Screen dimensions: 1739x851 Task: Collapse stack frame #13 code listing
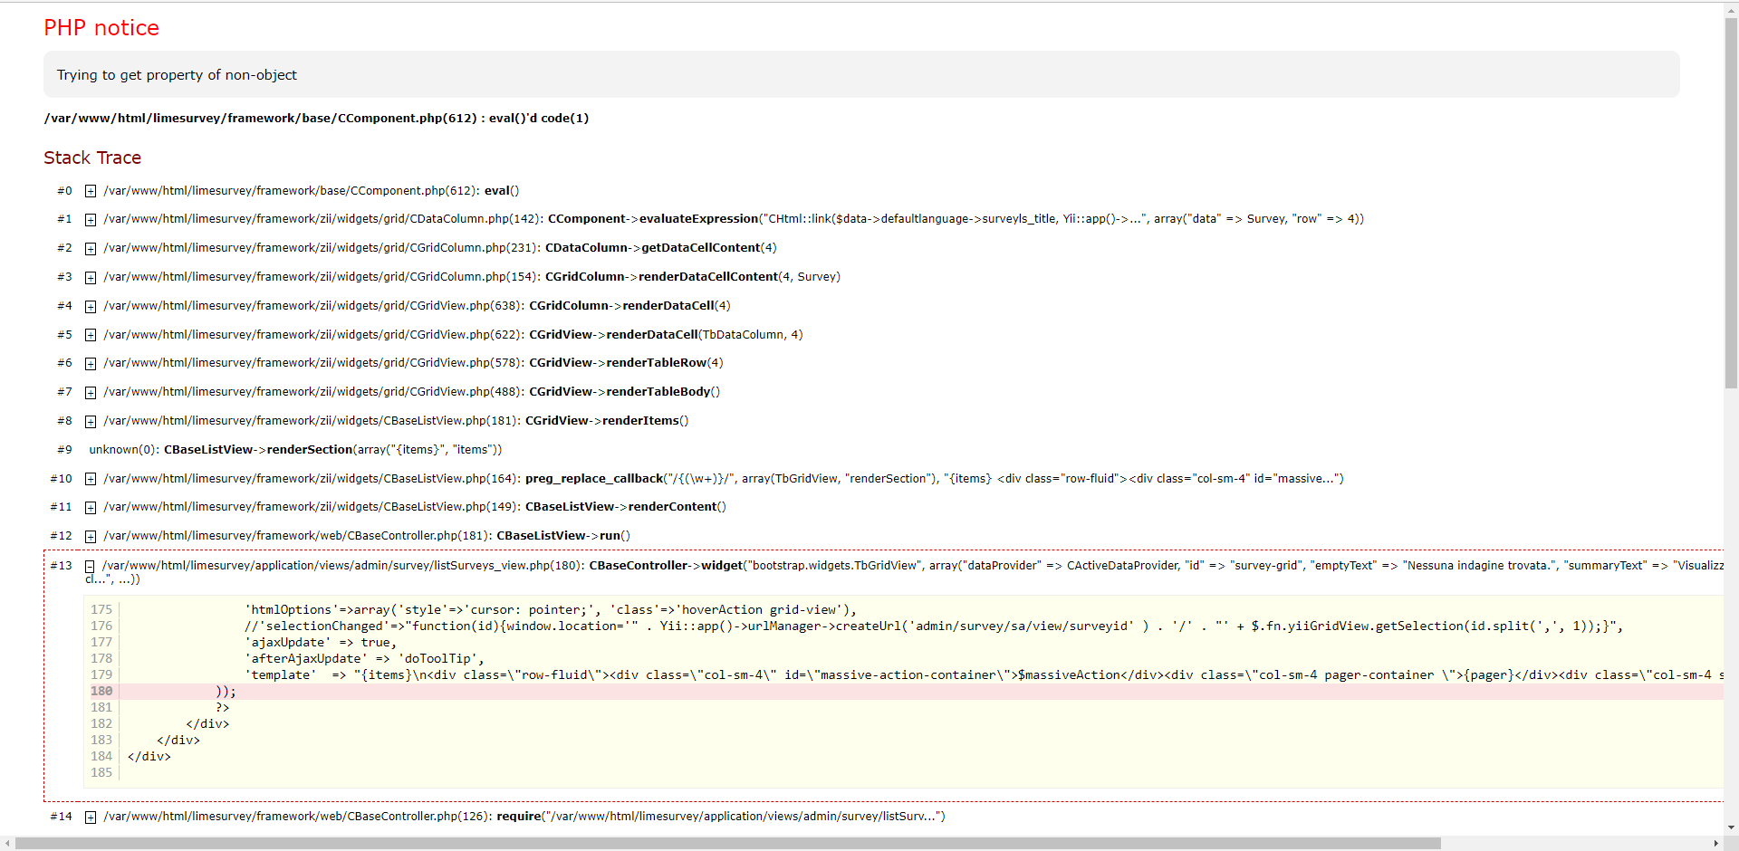pos(90,567)
